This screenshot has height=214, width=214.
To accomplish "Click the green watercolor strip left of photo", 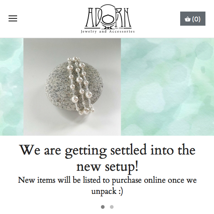I will (12, 87).
